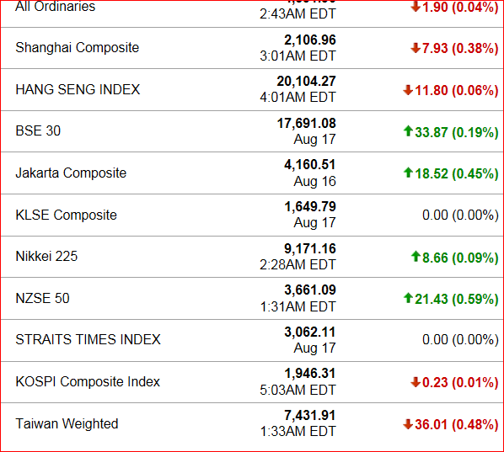Click the KOSPI Composite Index name

coord(88,381)
